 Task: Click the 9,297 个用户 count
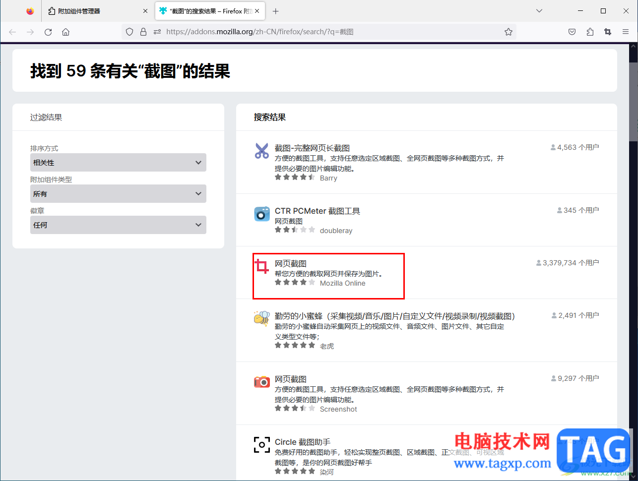575,378
